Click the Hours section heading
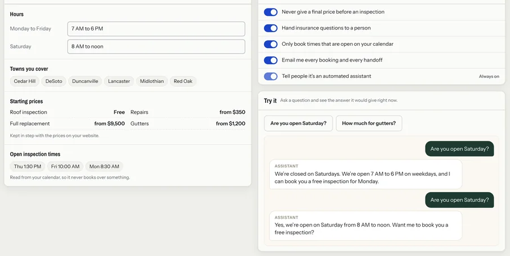510x256 pixels. (16, 14)
